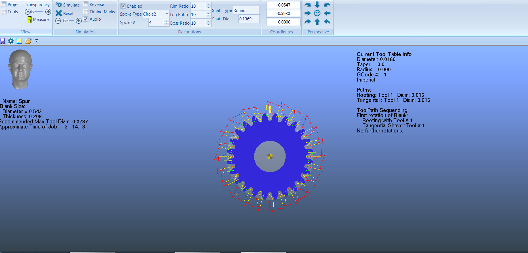Click the down arrow in Perspective group
The height and width of the screenshot is (253, 528).
tap(317, 5)
